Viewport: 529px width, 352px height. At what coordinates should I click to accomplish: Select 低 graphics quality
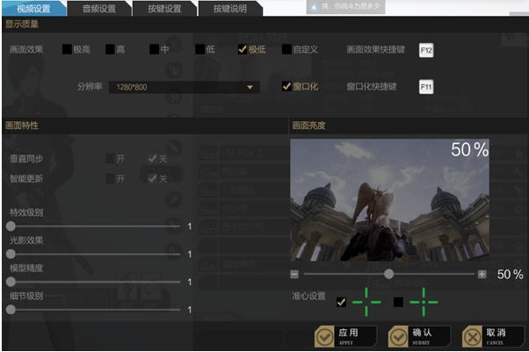coord(199,49)
